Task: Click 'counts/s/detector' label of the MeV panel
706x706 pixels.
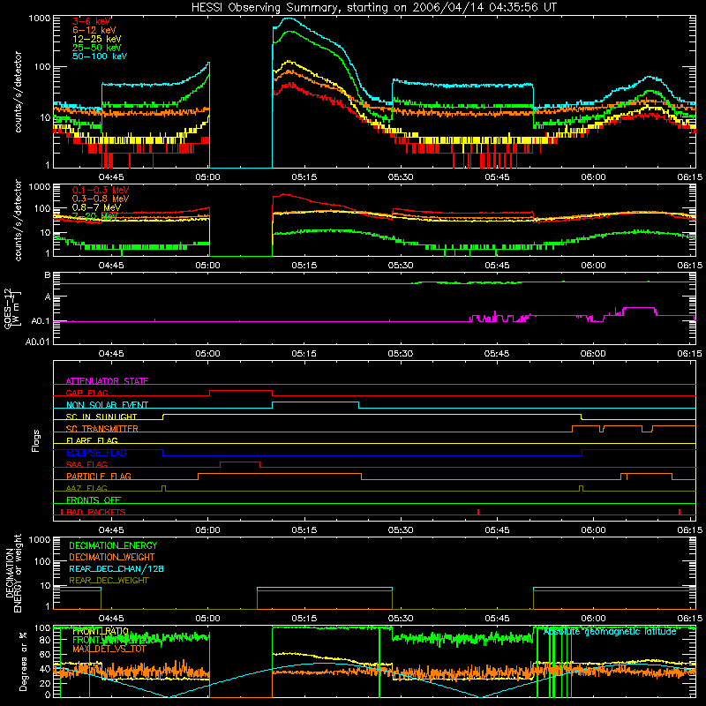Action: coord(18,220)
